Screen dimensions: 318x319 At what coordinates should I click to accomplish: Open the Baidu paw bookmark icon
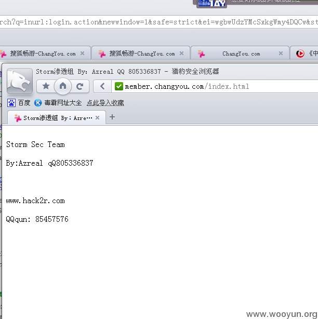tap(11, 103)
